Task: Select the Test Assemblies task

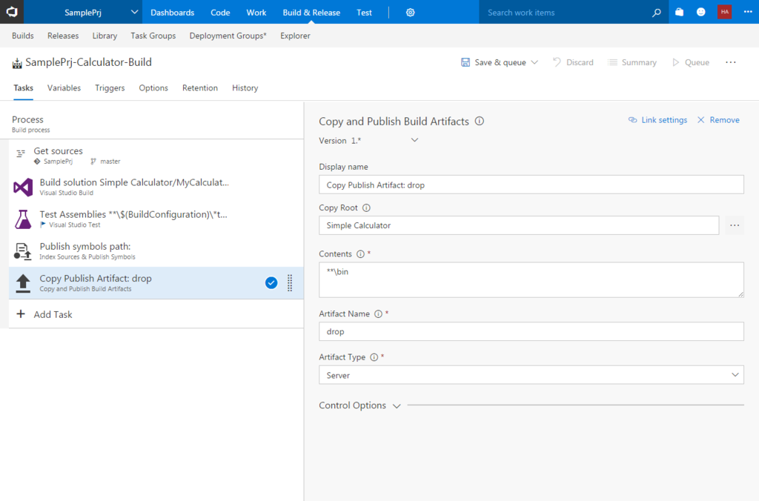Action: pyautogui.click(x=156, y=219)
